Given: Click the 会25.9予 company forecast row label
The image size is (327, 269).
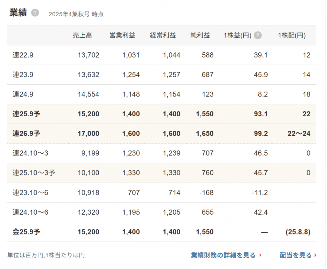Looking at the screenshot, I should tap(27, 232).
